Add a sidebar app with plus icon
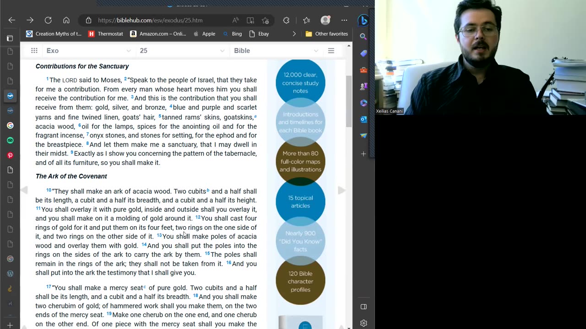The image size is (586, 329). [364, 154]
